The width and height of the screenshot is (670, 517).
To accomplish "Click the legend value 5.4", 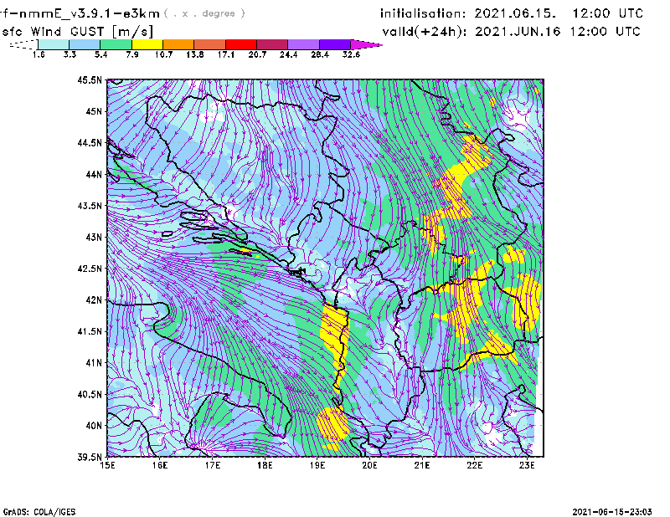I will [x=100, y=54].
